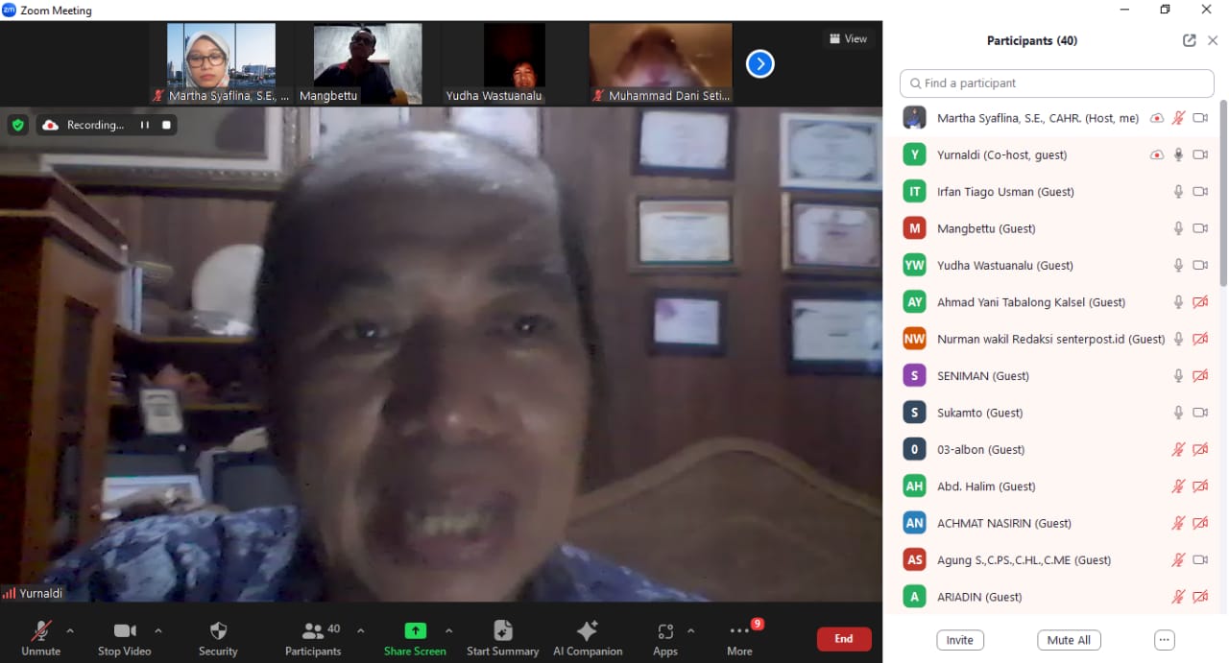Image resolution: width=1229 pixels, height=663 pixels.
Task: Select Yudha Wastuanalu video thumbnail
Action: tap(515, 63)
